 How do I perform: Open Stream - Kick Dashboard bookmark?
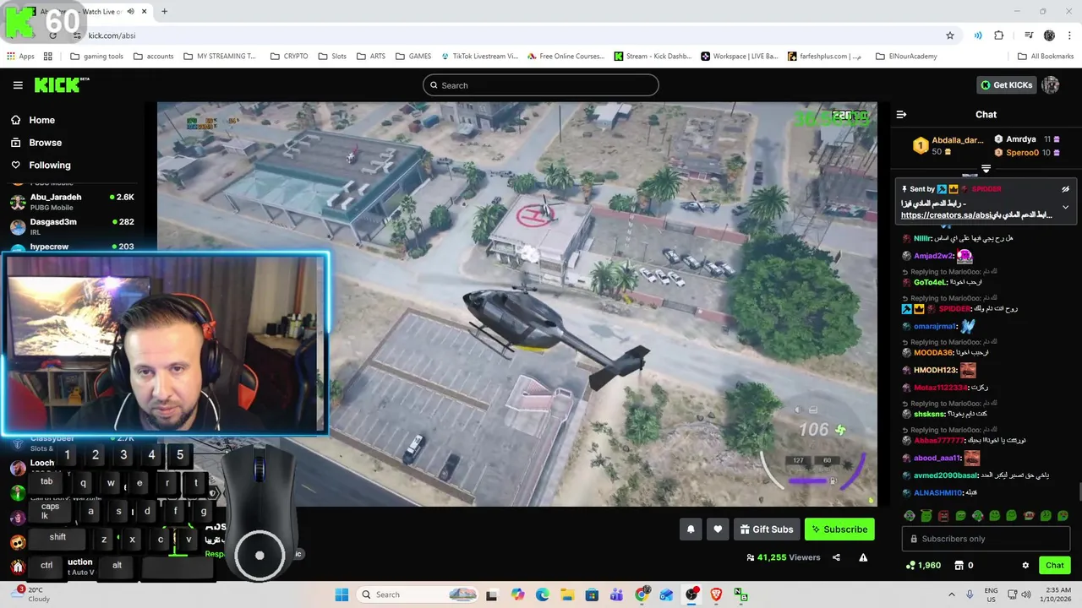(x=653, y=57)
